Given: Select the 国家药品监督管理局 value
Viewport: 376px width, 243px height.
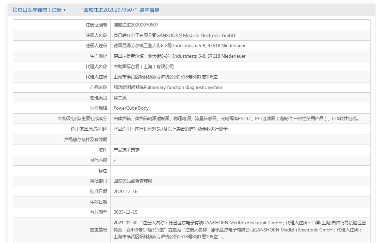Looking at the screenshot, I should tap(133, 181).
